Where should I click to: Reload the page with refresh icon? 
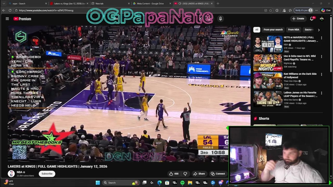[x=10, y=10]
